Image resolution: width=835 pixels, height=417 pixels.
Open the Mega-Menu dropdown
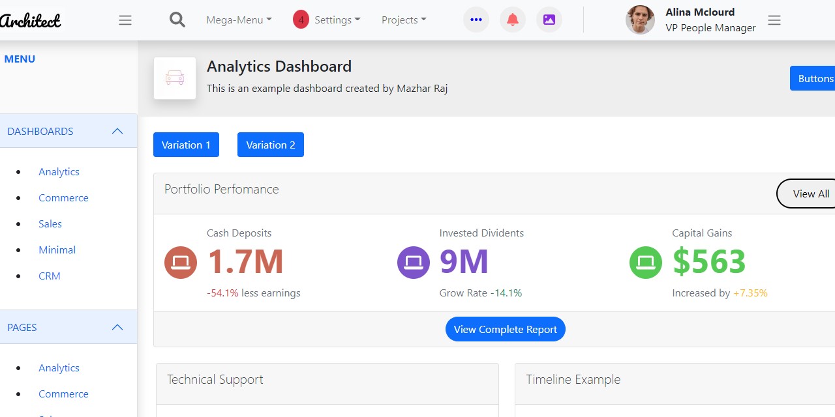(238, 20)
